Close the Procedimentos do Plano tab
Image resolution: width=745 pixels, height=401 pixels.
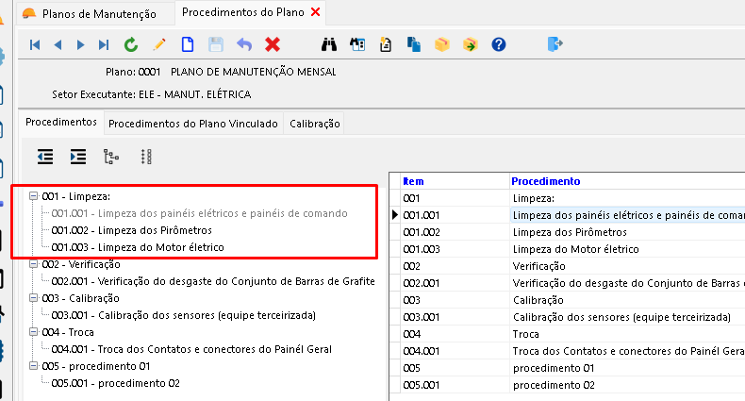pos(315,12)
